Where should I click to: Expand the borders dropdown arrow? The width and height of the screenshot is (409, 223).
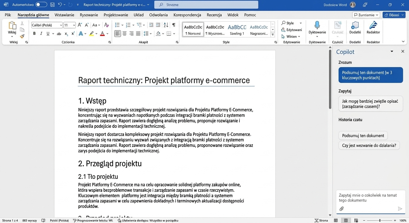(x=174, y=34)
